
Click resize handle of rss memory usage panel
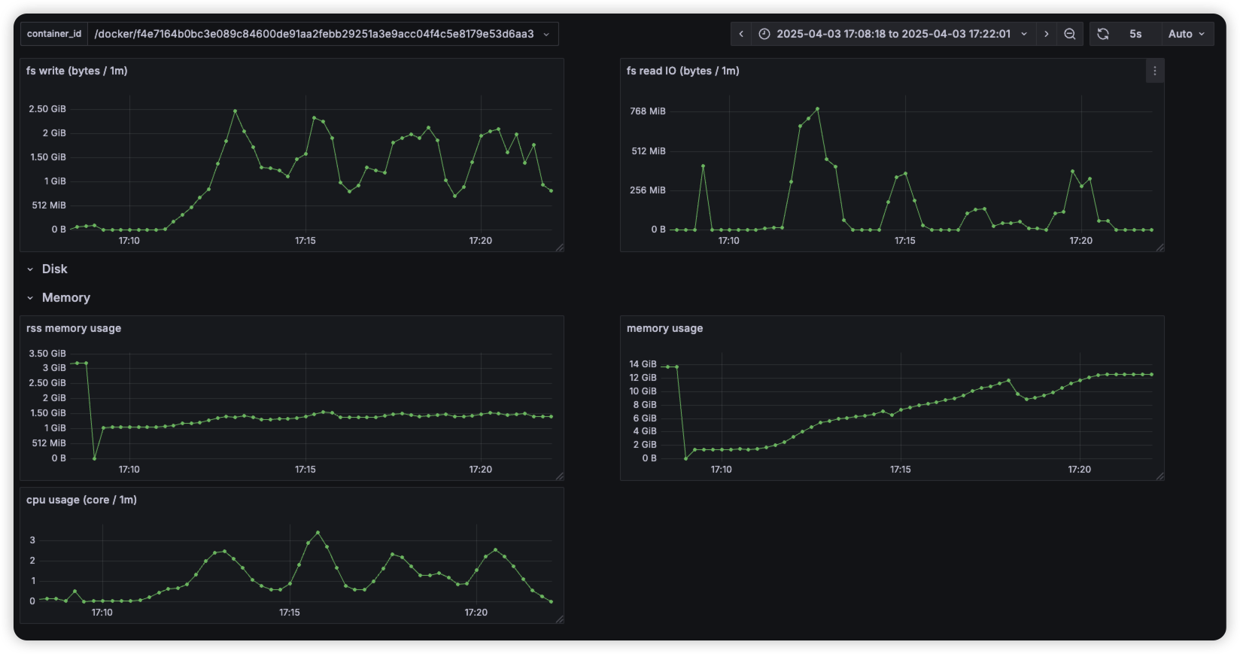(559, 476)
